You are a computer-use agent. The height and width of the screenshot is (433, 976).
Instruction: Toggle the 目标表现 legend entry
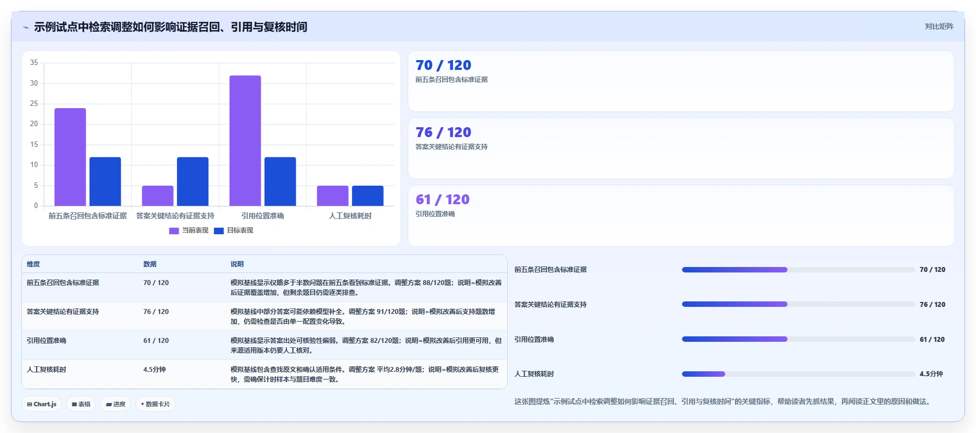click(x=233, y=230)
